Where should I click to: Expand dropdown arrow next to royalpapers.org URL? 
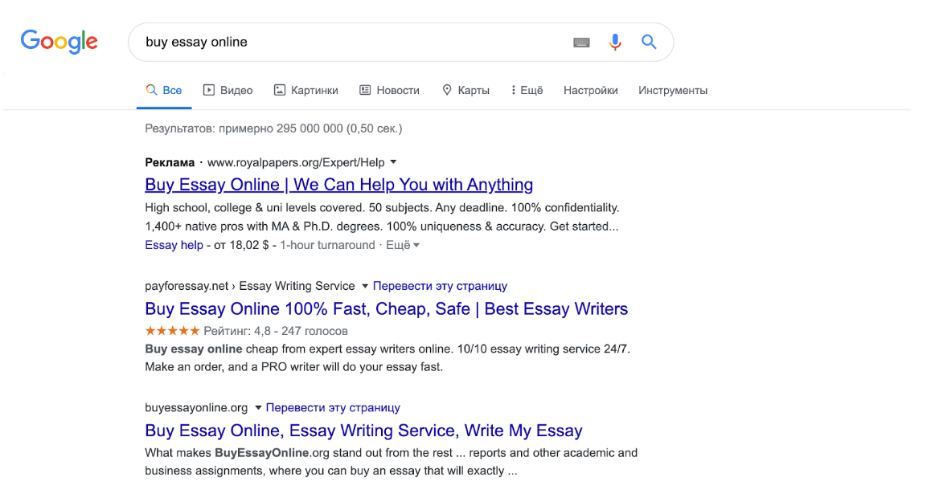point(394,162)
